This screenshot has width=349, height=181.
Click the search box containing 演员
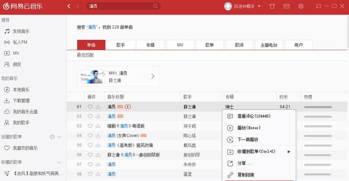(123, 6)
